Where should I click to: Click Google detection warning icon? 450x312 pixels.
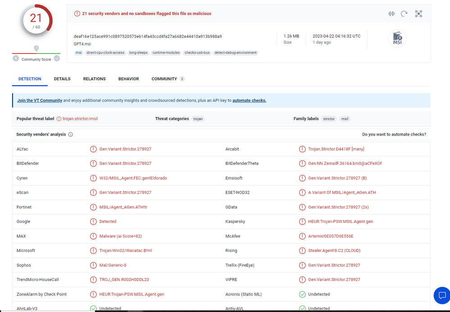click(93, 222)
